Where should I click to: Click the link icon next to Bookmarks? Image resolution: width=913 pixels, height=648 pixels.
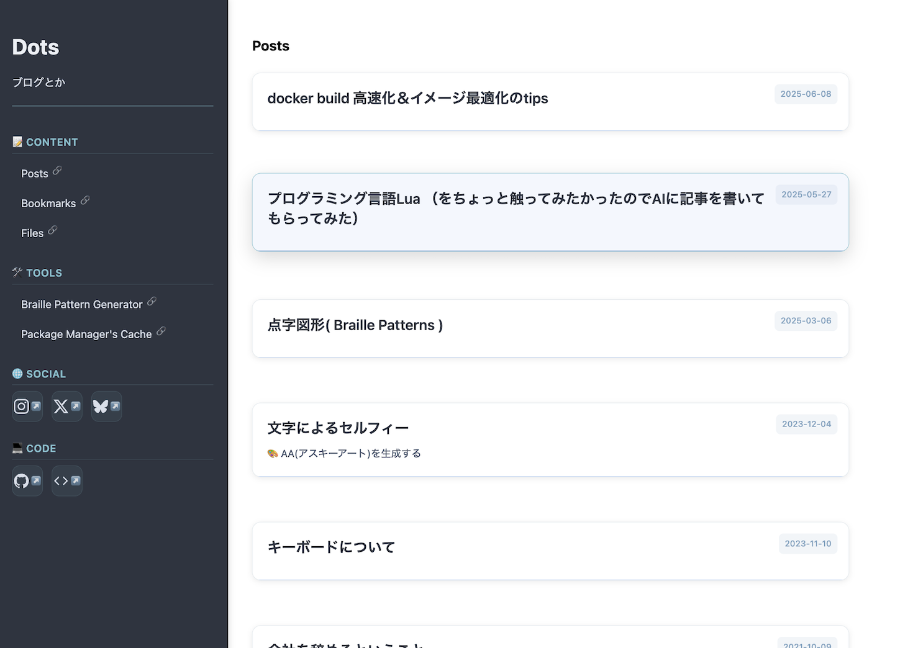[x=85, y=200]
